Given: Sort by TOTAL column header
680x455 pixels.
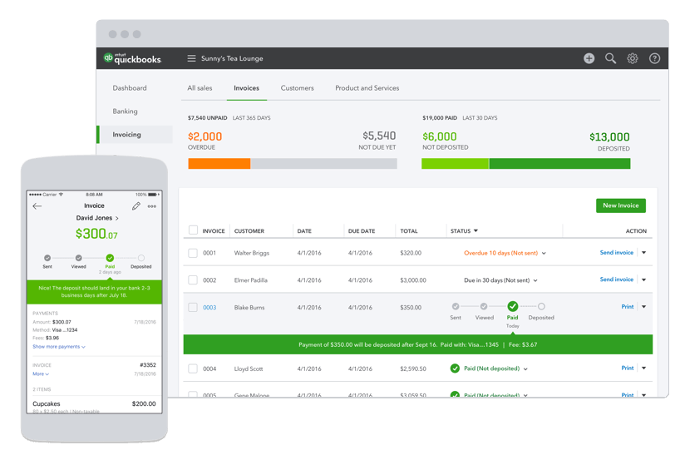Looking at the screenshot, I should coord(408,231).
